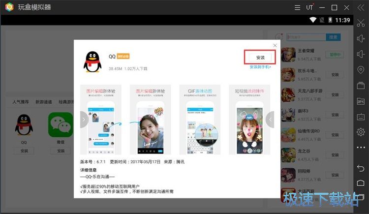Open second screenshot with girl's selfie
Screen dimensions: 369x214
(151, 120)
